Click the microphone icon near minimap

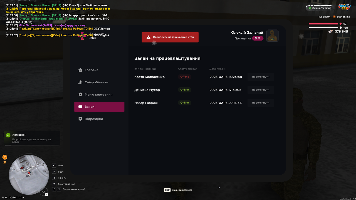(x=43, y=191)
